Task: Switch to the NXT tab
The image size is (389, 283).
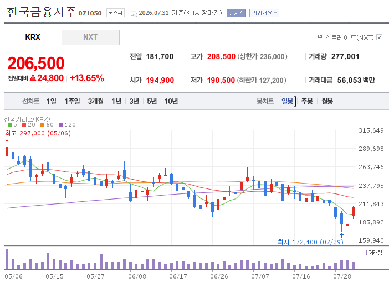Action: point(90,38)
